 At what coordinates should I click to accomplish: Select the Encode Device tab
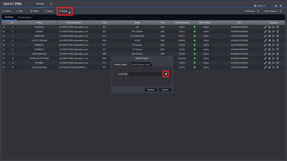[x=25, y=18]
